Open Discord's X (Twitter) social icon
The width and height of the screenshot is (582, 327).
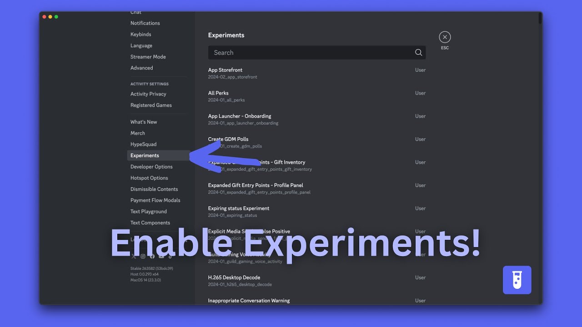click(x=134, y=256)
